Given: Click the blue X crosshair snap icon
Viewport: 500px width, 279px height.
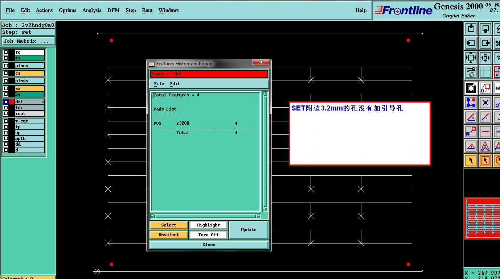Looking at the screenshot, I should pos(485,103).
